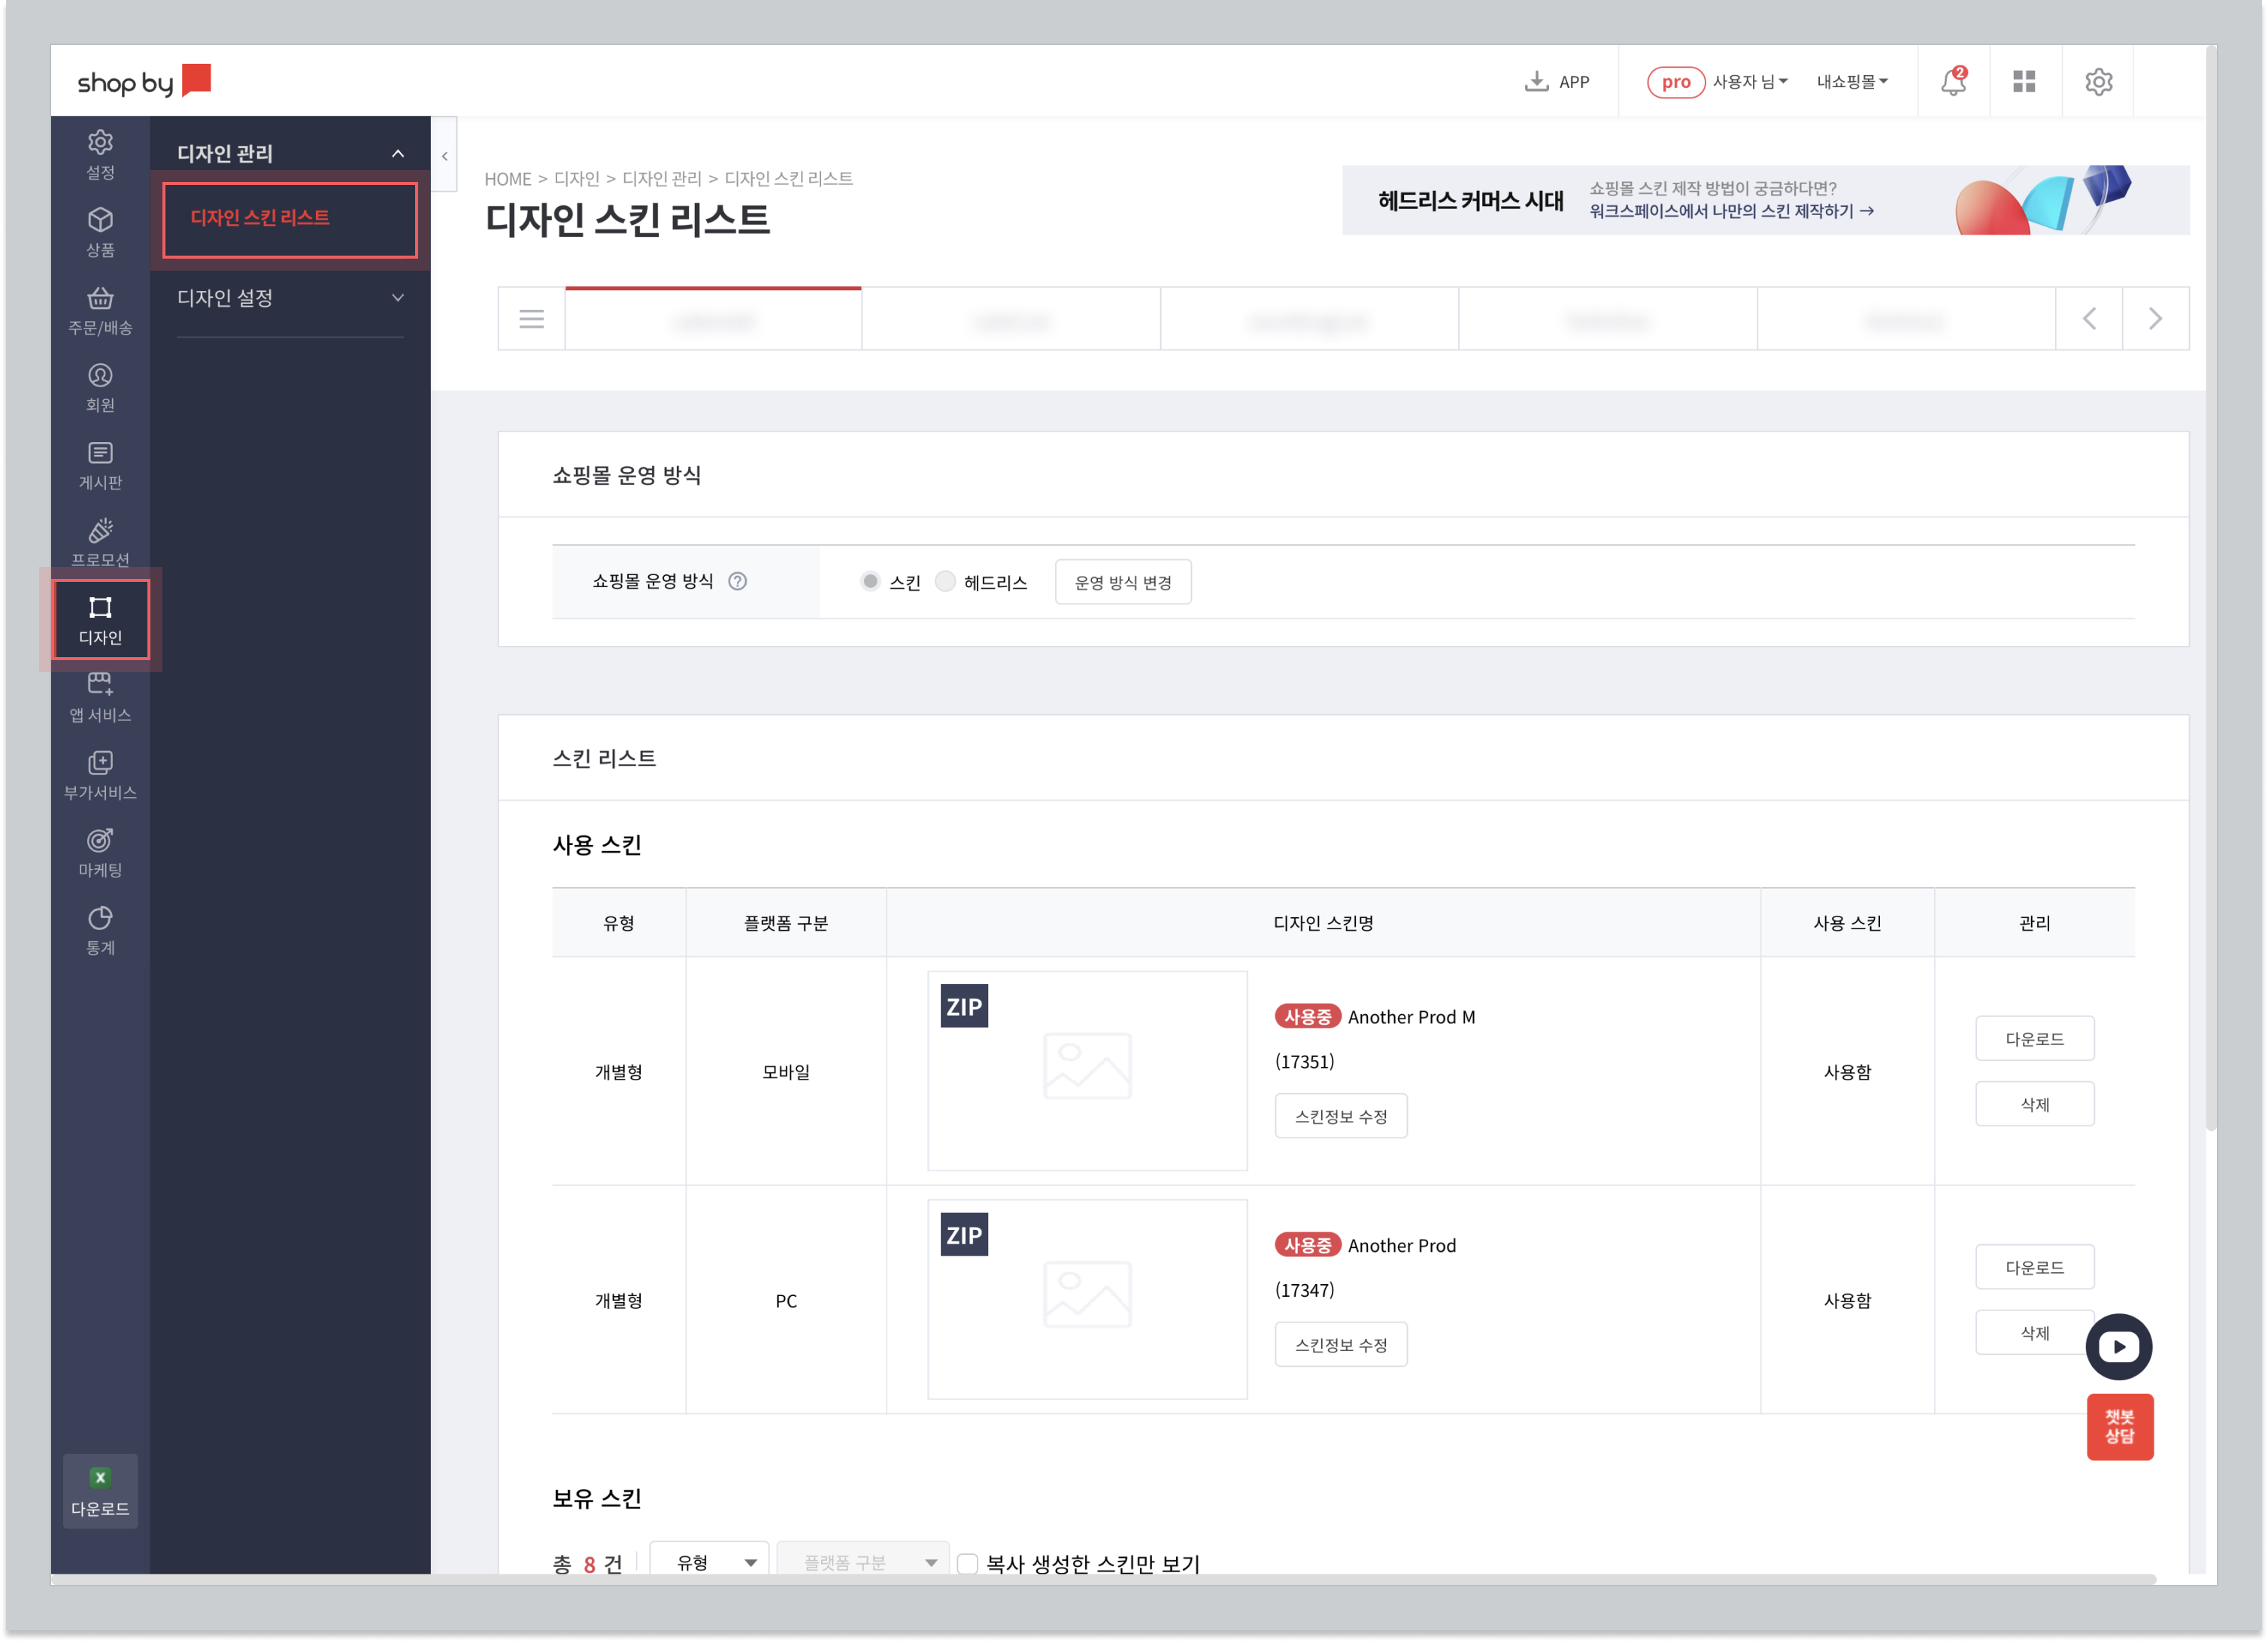The height and width of the screenshot is (1642, 2268).
Task: Open the hamburger tab list icon
Action: [531, 319]
